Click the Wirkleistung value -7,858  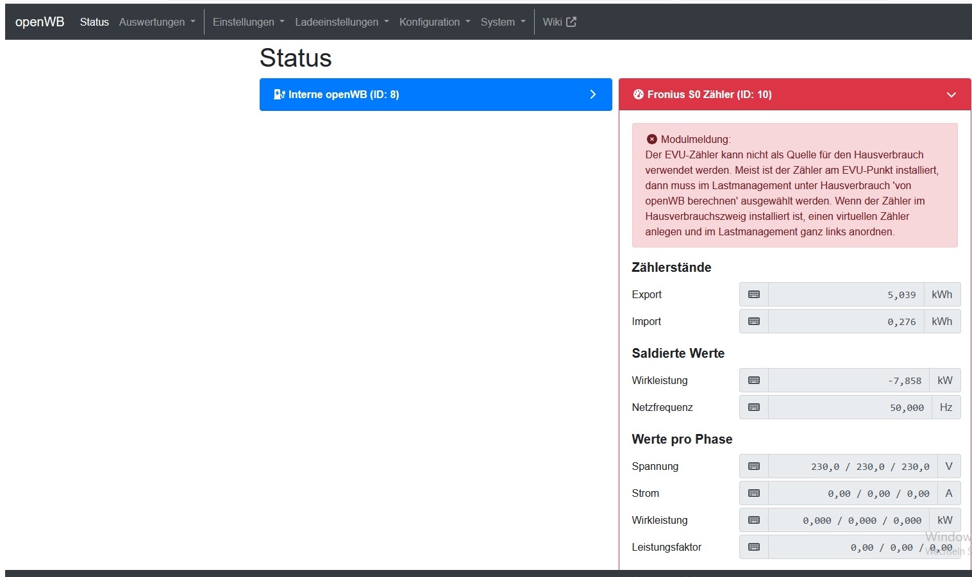(849, 380)
